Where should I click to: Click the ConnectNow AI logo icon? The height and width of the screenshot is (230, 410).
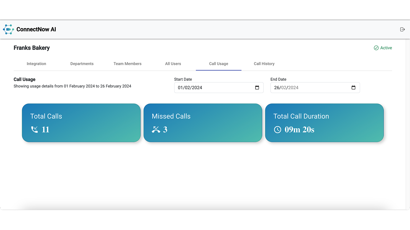[x=8, y=29]
